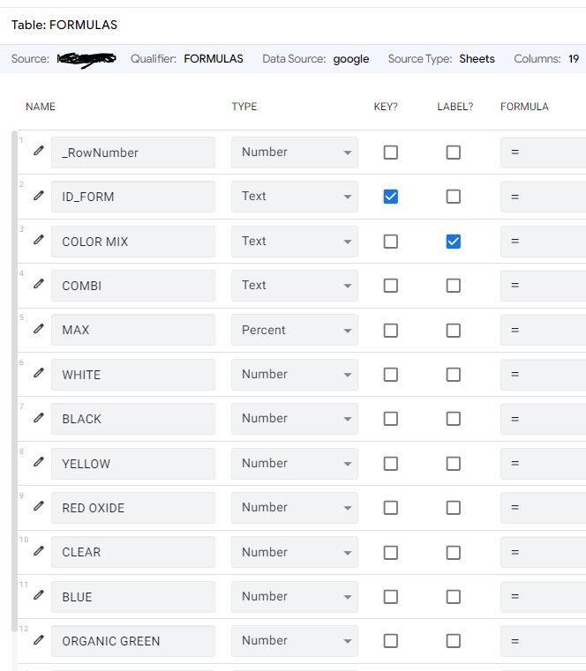
Task: Open type dropdown for _RowNumber
Action: coord(295,153)
